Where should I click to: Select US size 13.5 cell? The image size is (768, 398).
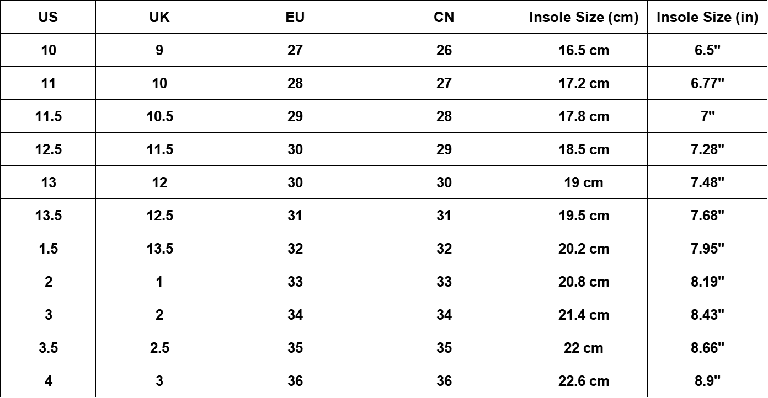point(49,216)
